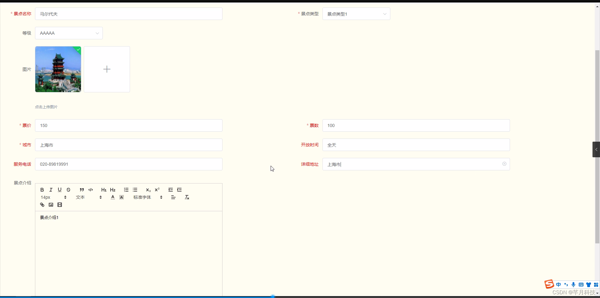Switch Sogou input to English mode
Screen dimensions: 600x298
pyautogui.click(x=559, y=285)
